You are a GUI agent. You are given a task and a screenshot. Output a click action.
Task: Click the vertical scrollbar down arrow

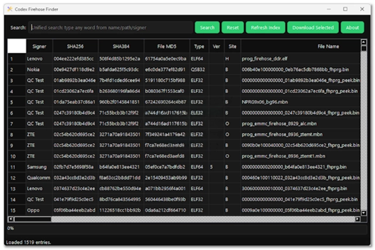pyautogui.click(x=363, y=213)
